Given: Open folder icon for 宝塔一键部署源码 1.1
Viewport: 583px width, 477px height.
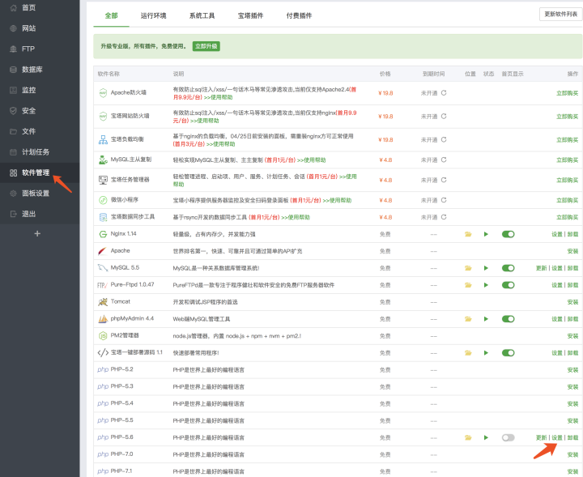Looking at the screenshot, I should point(468,353).
